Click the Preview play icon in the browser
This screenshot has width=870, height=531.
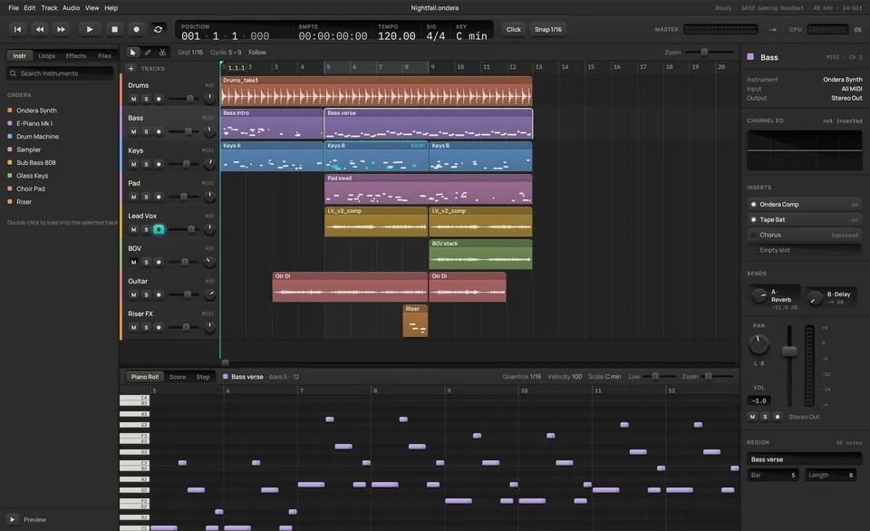12,519
